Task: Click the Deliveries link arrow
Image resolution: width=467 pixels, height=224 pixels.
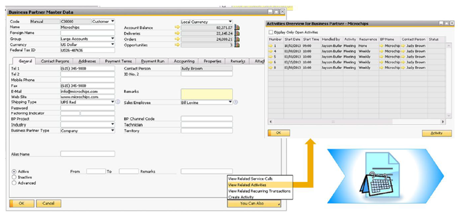Action: pyautogui.click(x=177, y=33)
